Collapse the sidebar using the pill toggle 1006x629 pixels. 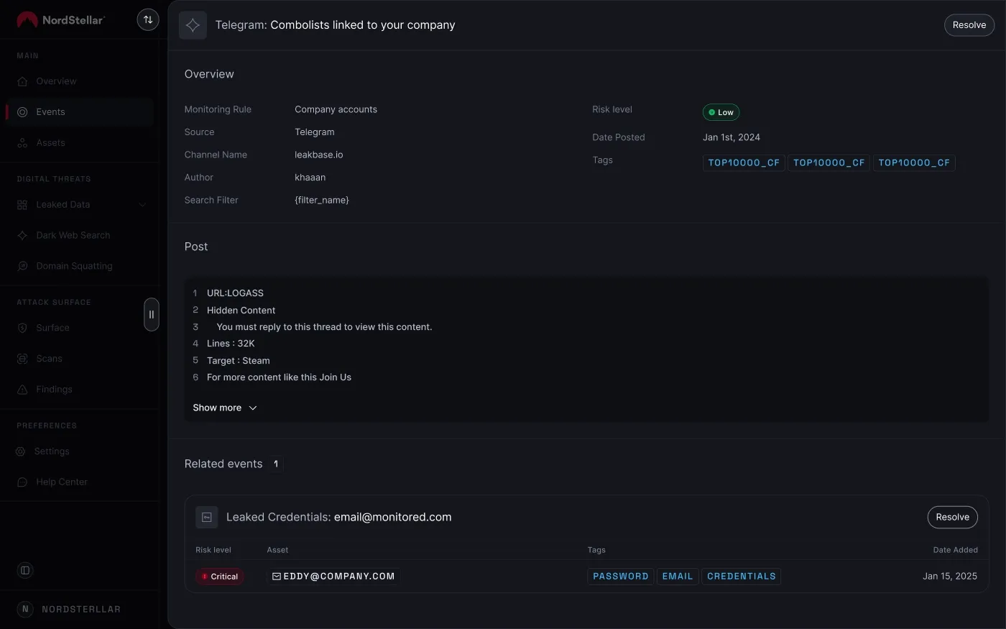(152, 314)
